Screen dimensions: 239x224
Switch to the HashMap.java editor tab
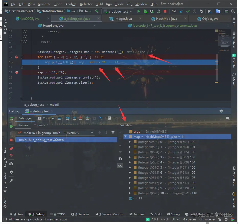pos(166,19)
